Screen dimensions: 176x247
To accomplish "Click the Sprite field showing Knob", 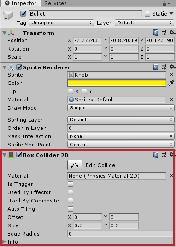I will pos(117,75).
